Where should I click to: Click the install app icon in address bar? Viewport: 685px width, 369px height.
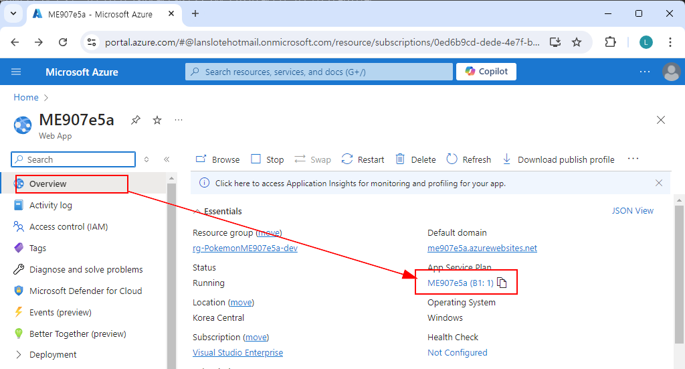coord(555,42)
